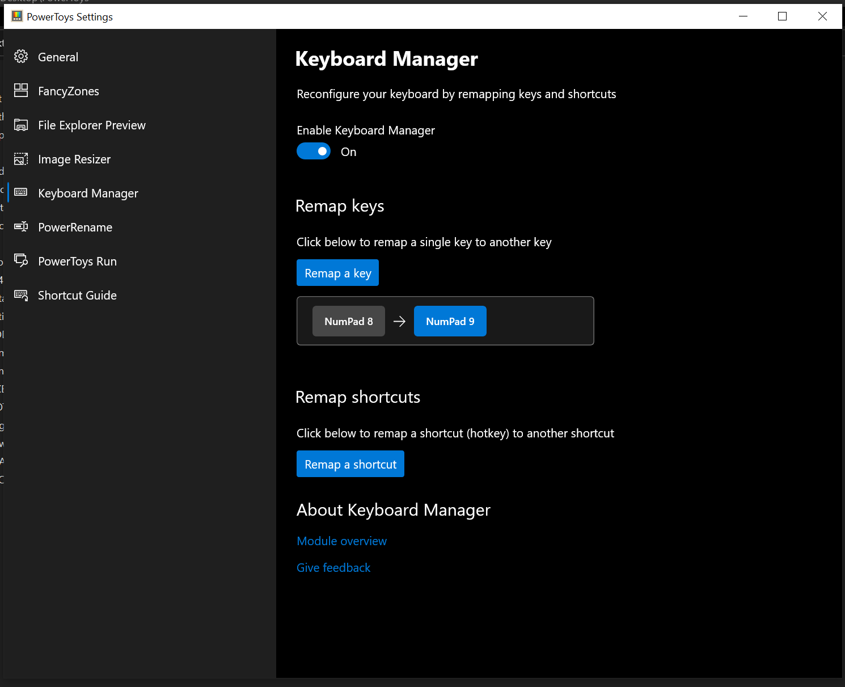
Task: Open the Module overview link
Action: pos(341,541)
